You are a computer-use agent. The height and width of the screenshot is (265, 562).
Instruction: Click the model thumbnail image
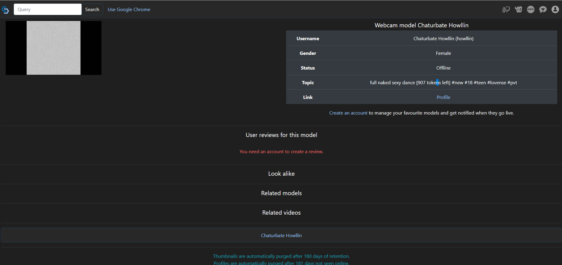(54, 48)
